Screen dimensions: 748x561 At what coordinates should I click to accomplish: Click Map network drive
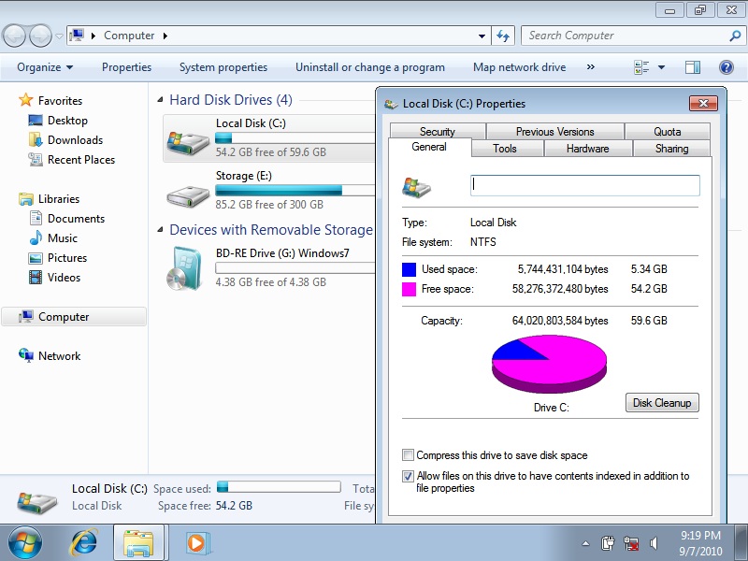coord(520,67)
